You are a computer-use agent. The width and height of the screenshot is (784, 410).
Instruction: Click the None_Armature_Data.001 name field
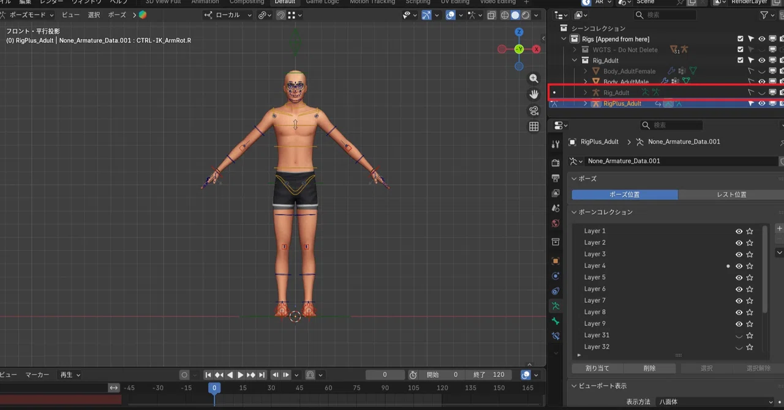point(681,162)
